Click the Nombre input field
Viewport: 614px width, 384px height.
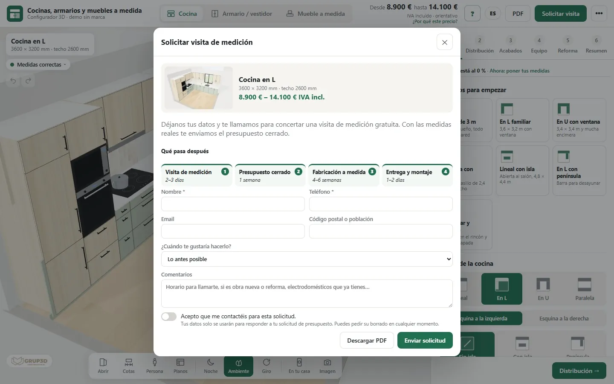click(233, 204)
